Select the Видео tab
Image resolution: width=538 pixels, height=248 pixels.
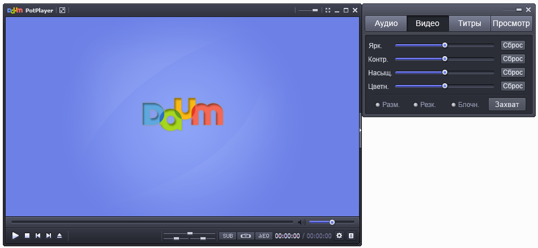(428, 23)
